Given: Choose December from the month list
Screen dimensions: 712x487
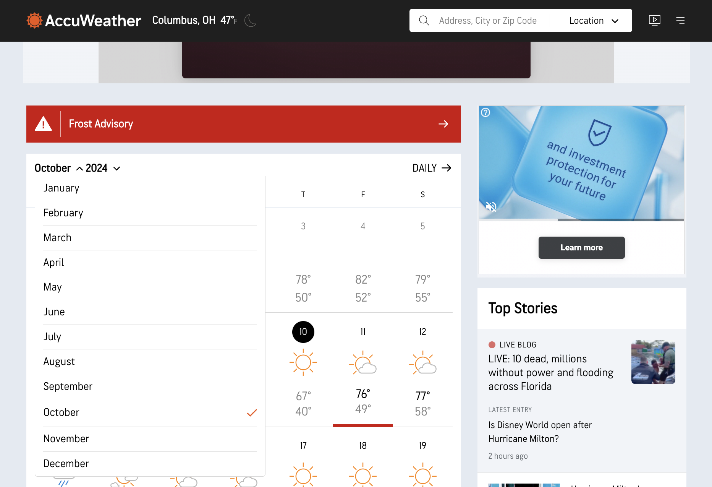Looking at the screenshot, I should coord(66,464).
